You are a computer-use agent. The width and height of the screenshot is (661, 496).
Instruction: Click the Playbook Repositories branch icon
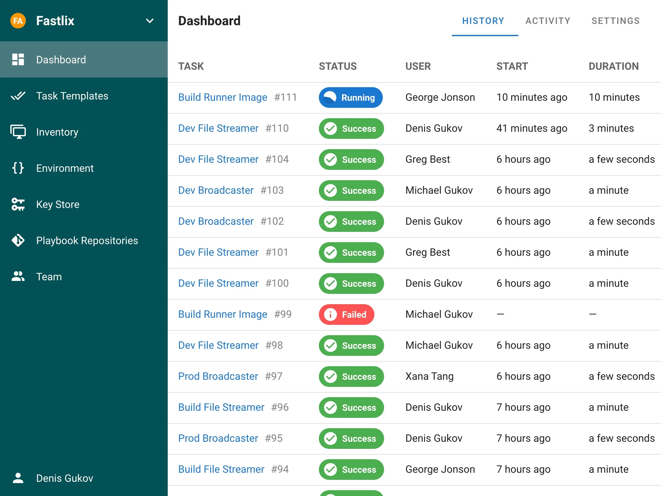coord(18,240)
